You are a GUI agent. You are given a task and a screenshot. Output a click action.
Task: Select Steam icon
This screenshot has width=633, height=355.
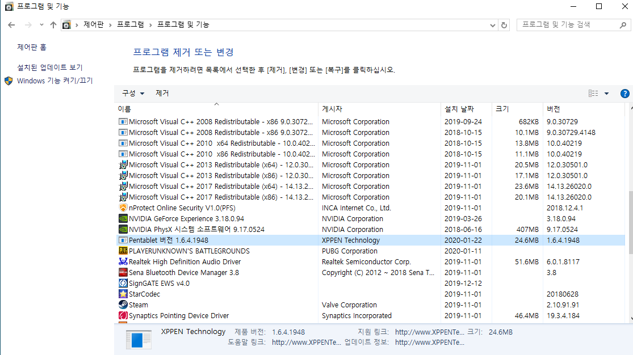click(x=123, y=305)
